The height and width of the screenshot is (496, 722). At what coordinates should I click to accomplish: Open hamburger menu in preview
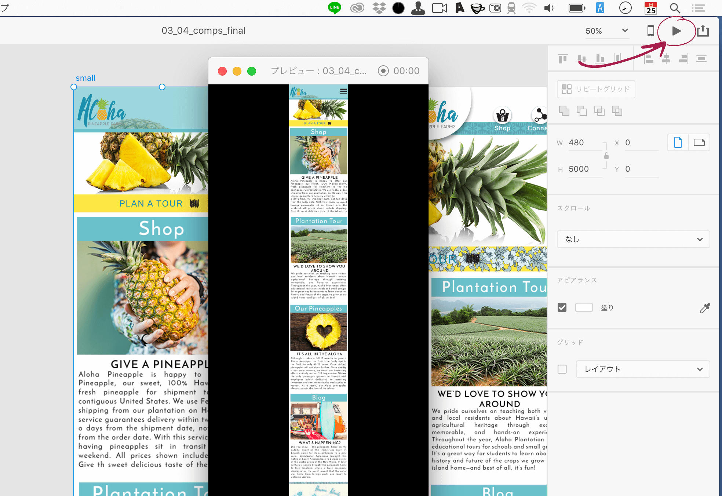[x=343, y=91]
